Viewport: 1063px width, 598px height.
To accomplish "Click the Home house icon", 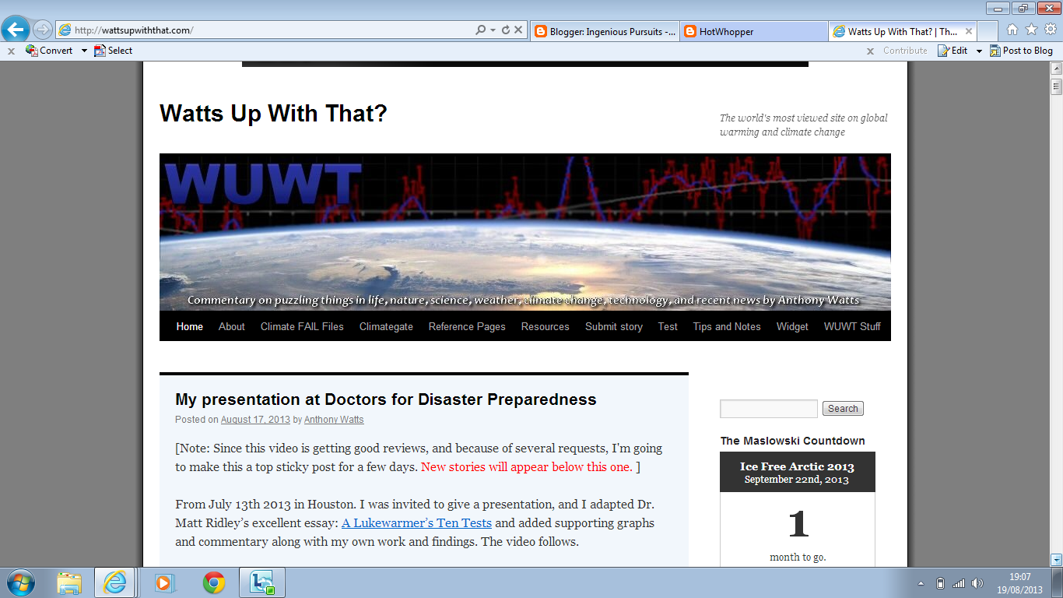I will click(x=1012, y=30).
